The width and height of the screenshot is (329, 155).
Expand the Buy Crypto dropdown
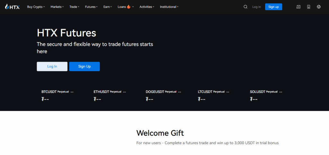point(36,7)
